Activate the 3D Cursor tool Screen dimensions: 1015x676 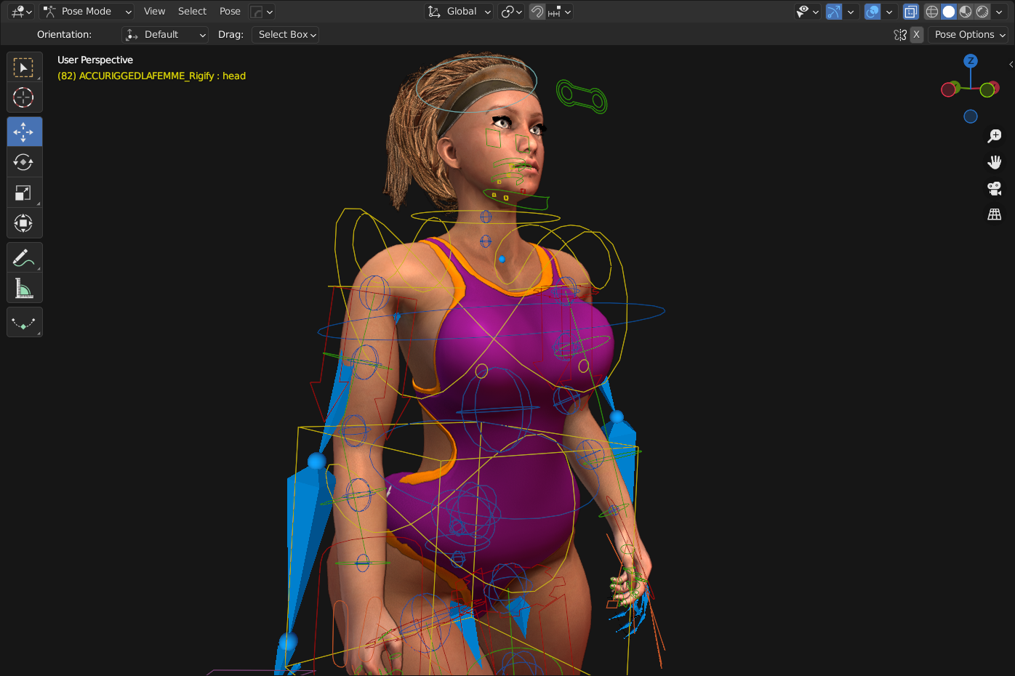click(x=24, y=97)
